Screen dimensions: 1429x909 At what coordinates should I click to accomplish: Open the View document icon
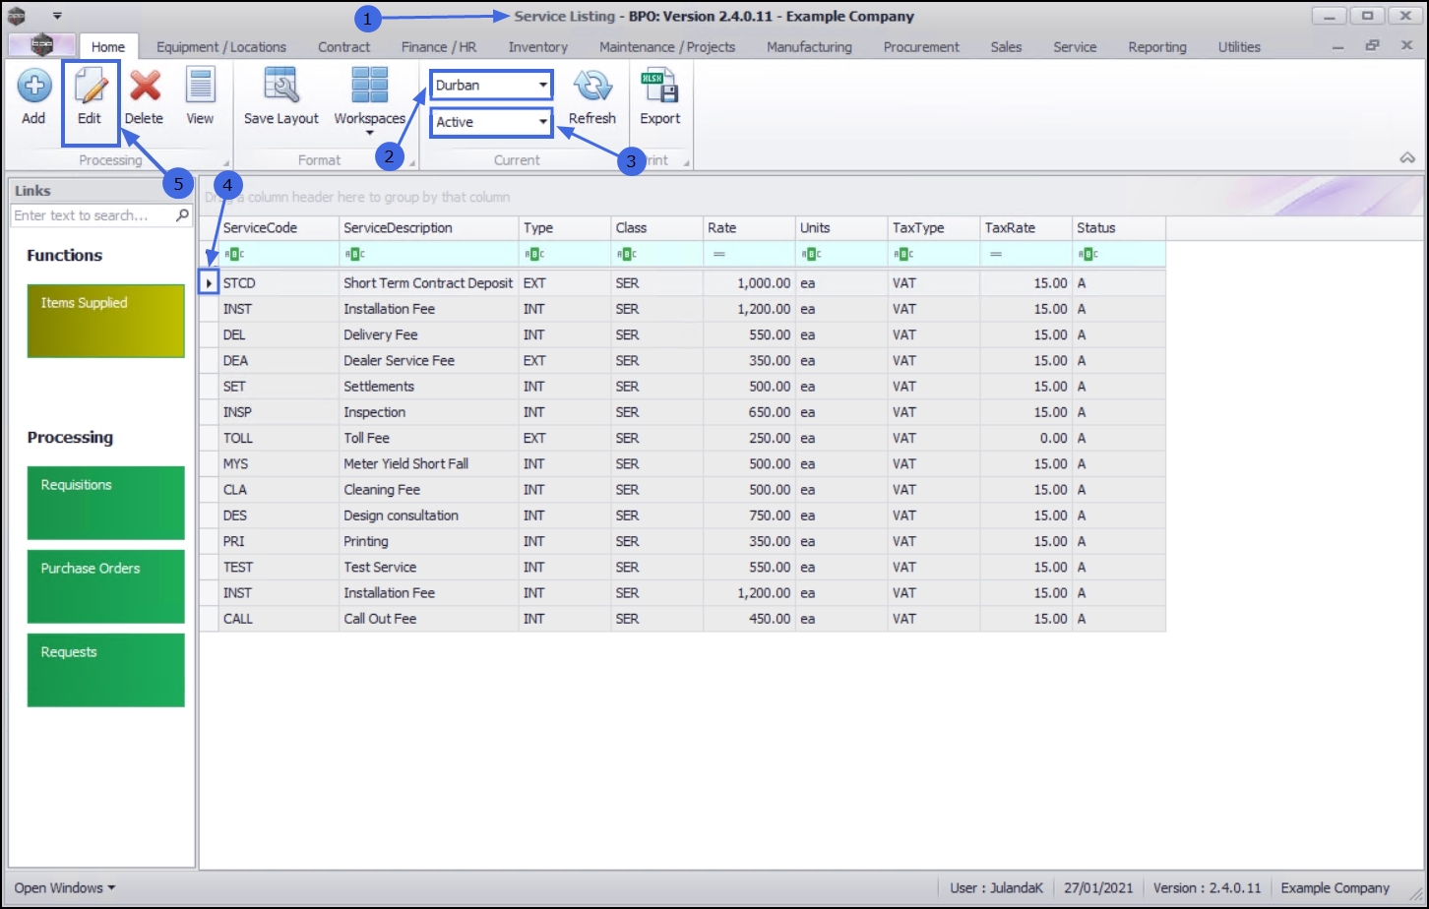coord(200,86)
